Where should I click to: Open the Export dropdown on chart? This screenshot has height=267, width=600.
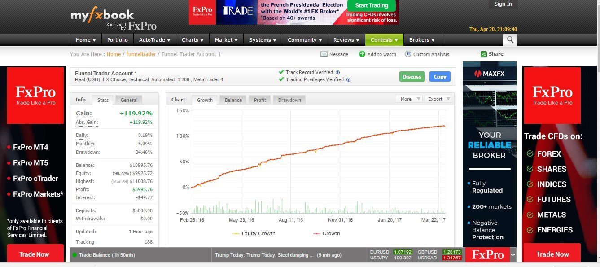[438, 99]
